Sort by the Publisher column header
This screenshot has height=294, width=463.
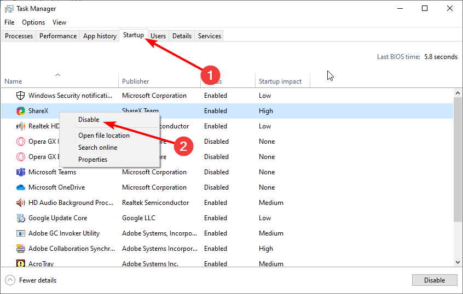tap(136, 81)
